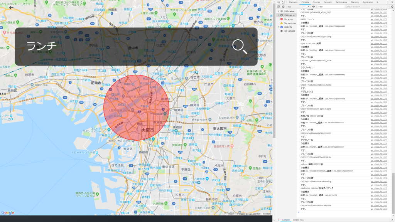Open the Application tab
The width and height of the screenshot is (395, 222).
coord(368,2)
